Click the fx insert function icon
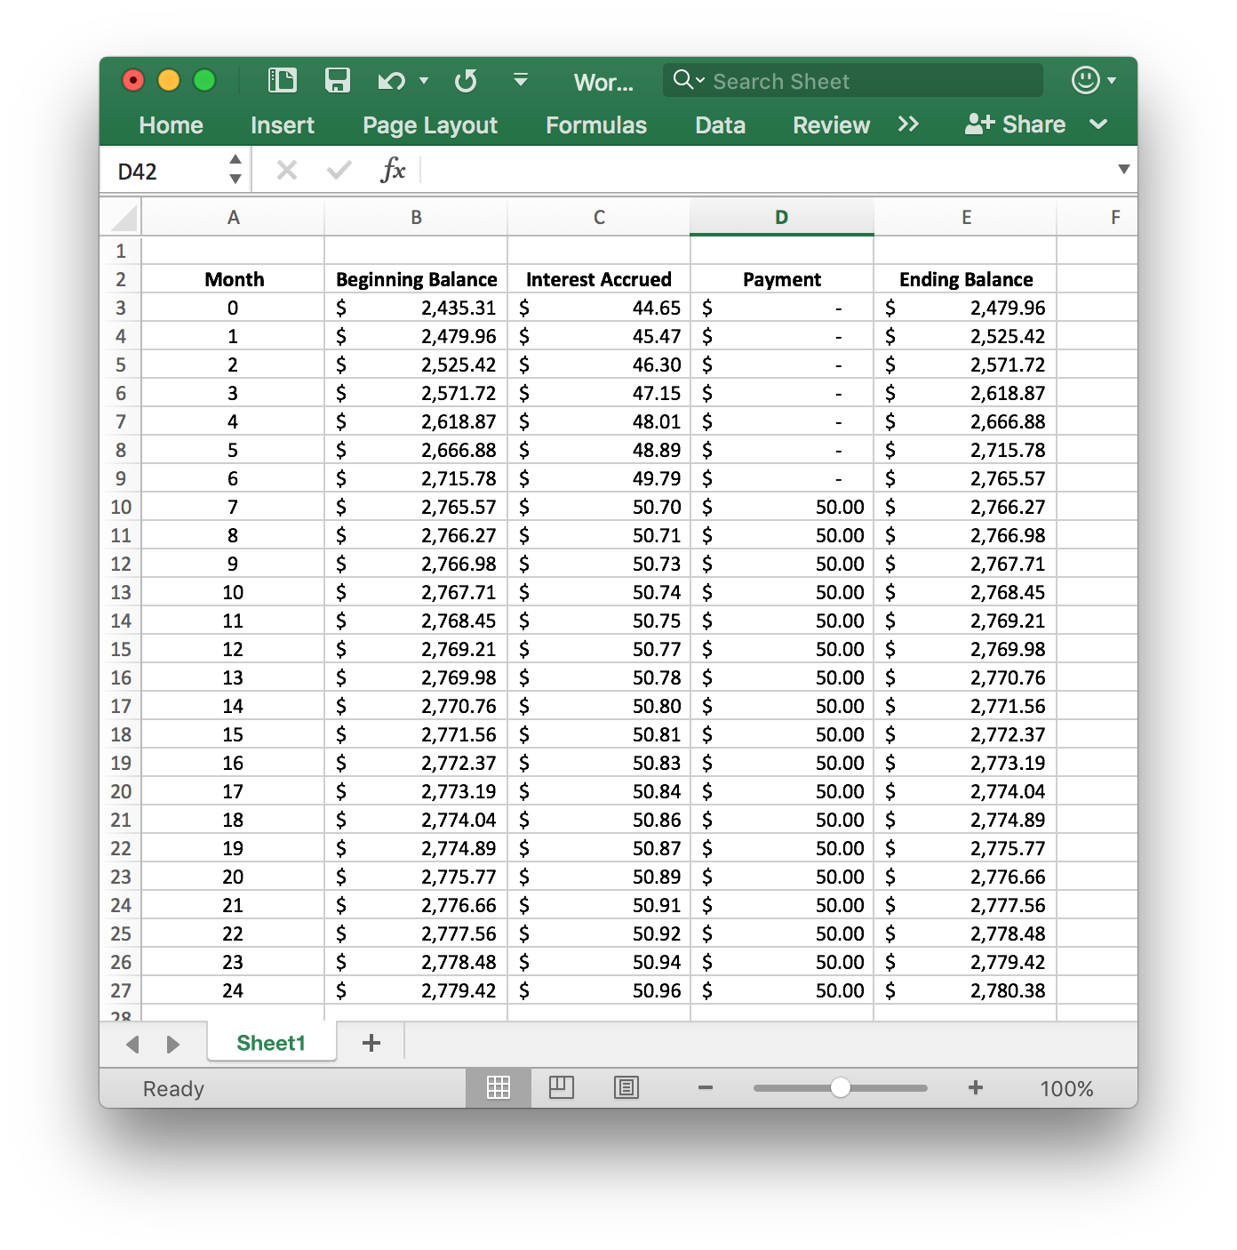This screenshot has height=1250, width=1237. click(x=394, y=170)
